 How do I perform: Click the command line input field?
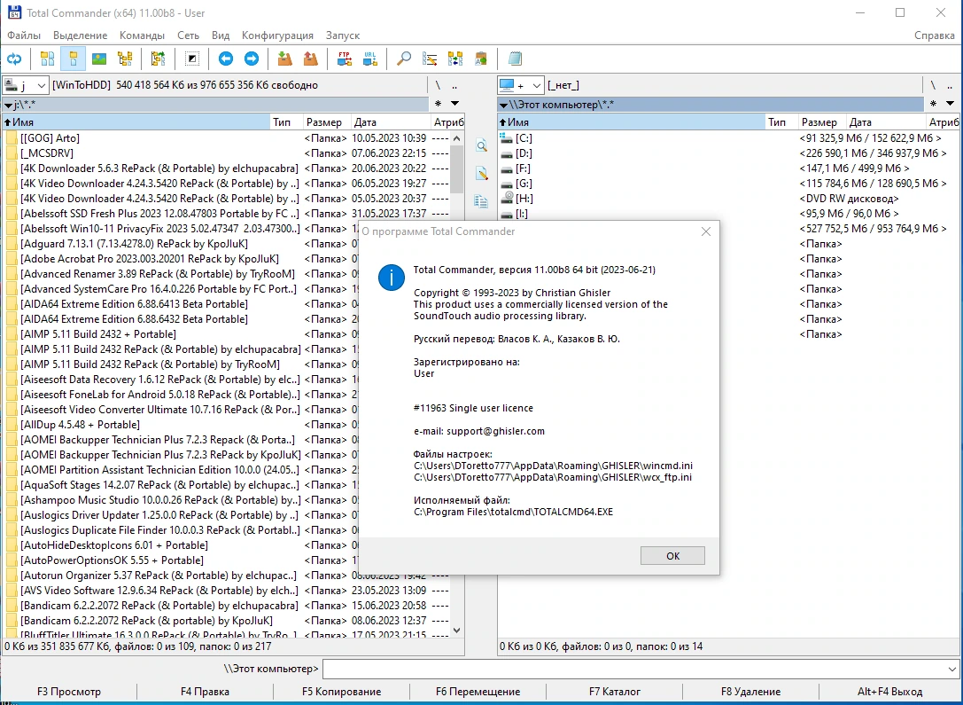pos(633,669)
